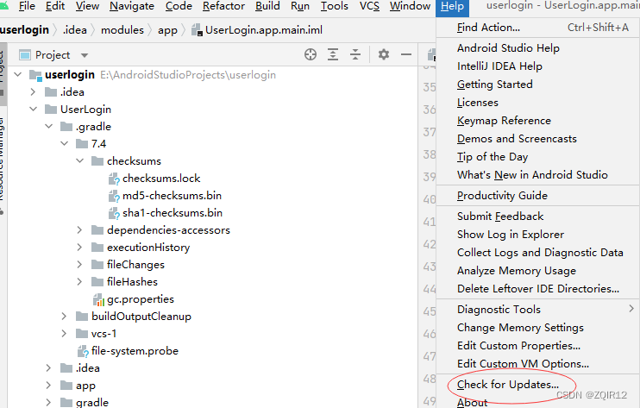Viewport: 640px width, 408px height.
Task: Choose Getting Started from Help menu
Action: coord(538,85)
